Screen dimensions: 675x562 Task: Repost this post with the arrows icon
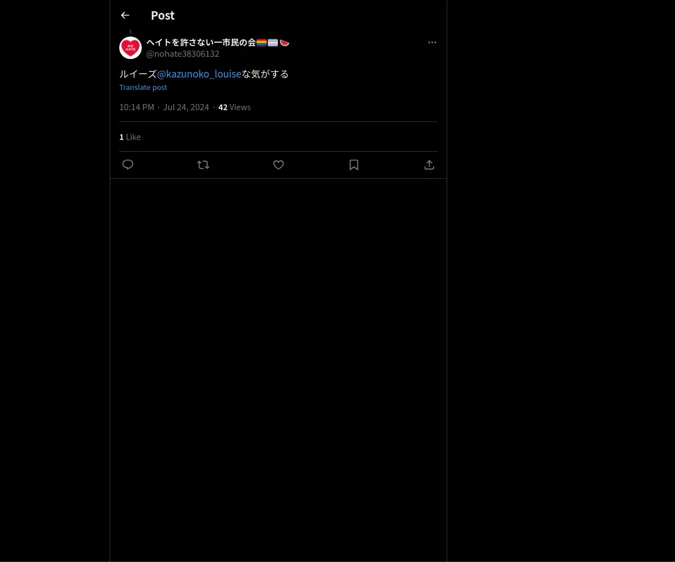click(203, 165)
